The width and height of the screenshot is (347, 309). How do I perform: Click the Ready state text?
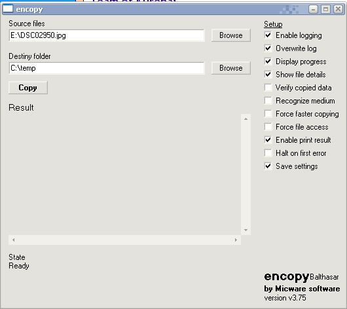[19, 266]
